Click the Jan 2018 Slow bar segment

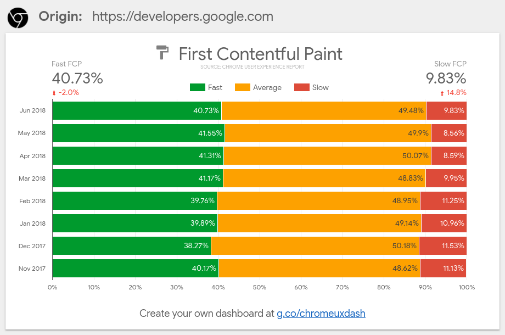click(444, 223)
